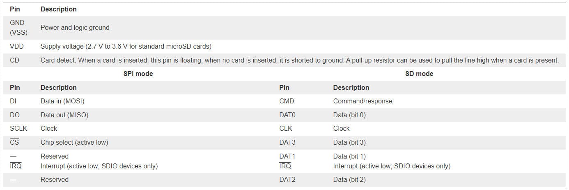Click the GND (VSS) pin cell
The width and height of the screenshot is (569, 190).
[x=18, y=27]
